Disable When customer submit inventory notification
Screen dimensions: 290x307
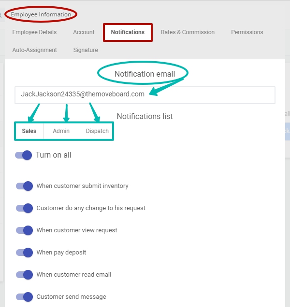click(x=24, y=186)
